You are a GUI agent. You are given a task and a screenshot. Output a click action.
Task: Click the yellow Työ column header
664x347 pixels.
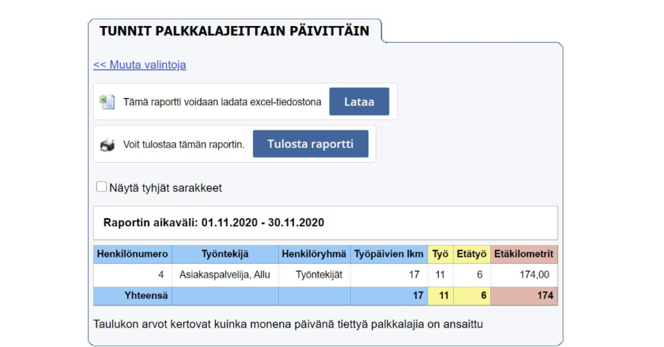(x=440, y=254)
